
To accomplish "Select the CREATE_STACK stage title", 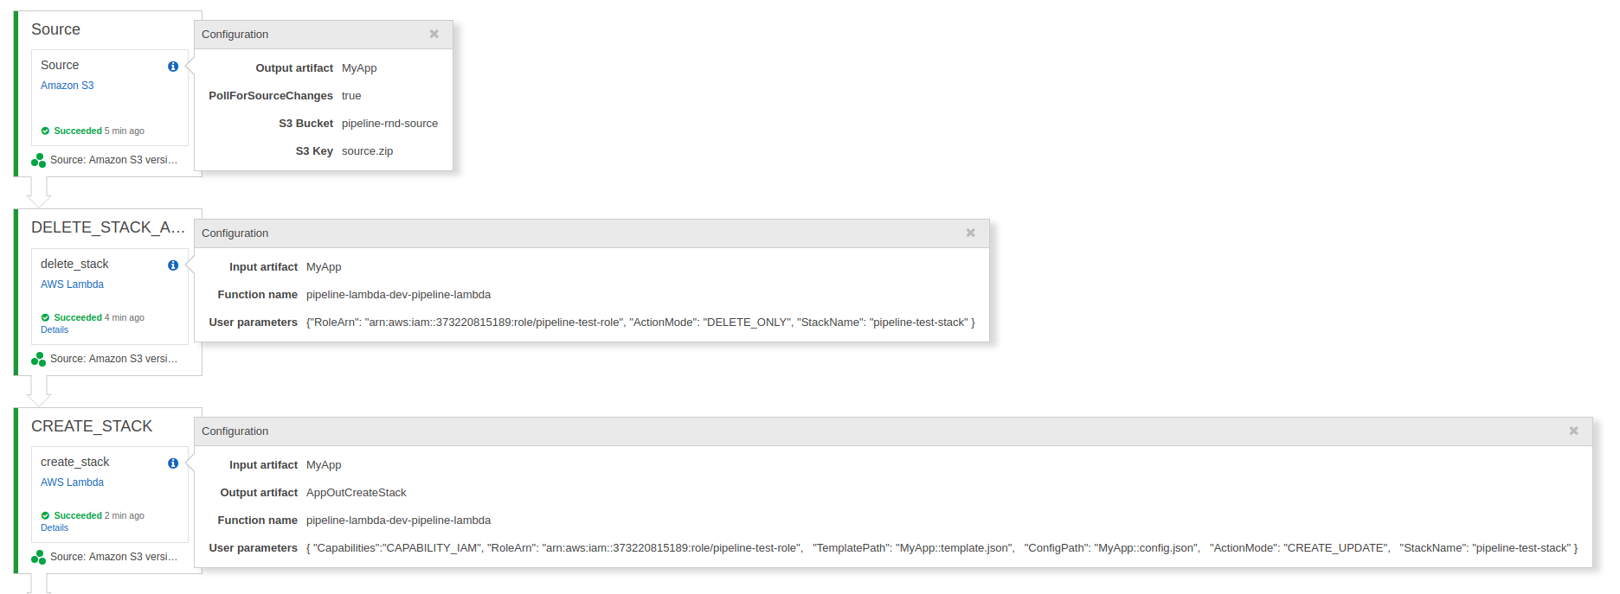I will (92, 426).
